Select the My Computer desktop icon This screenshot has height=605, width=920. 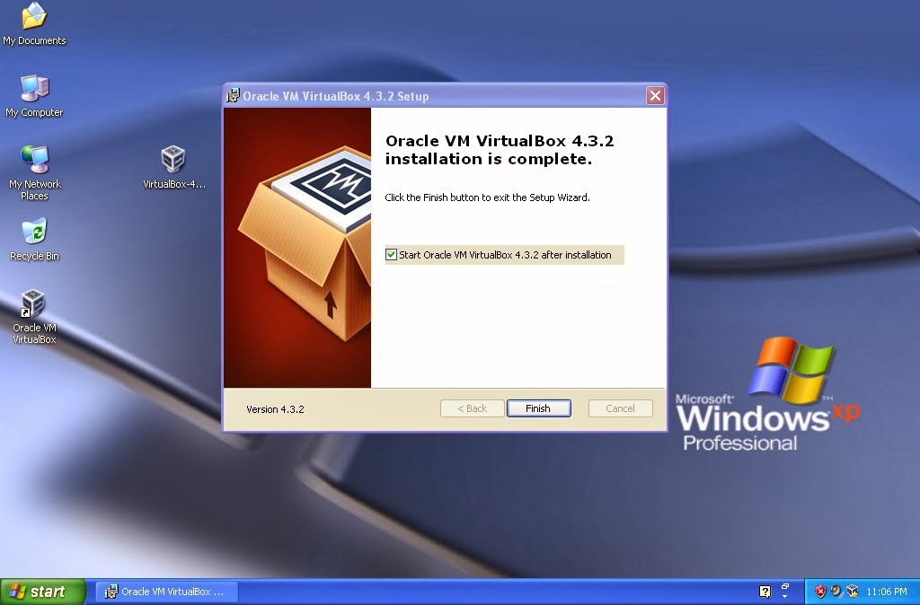pos(34,95)
